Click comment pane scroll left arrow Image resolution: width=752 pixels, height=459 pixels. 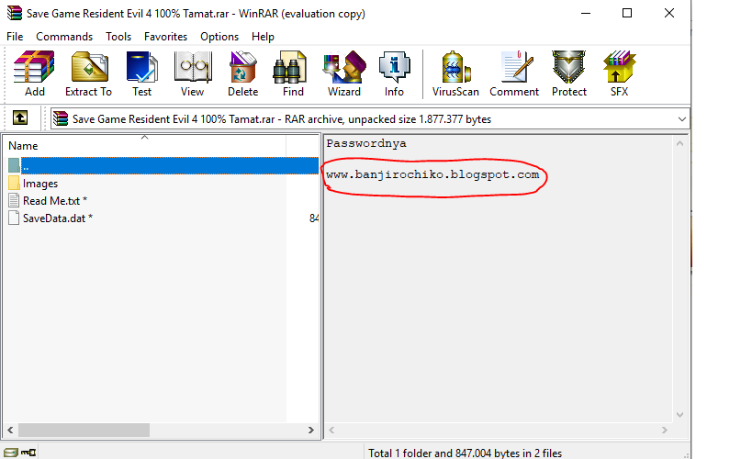pos(331,431)
